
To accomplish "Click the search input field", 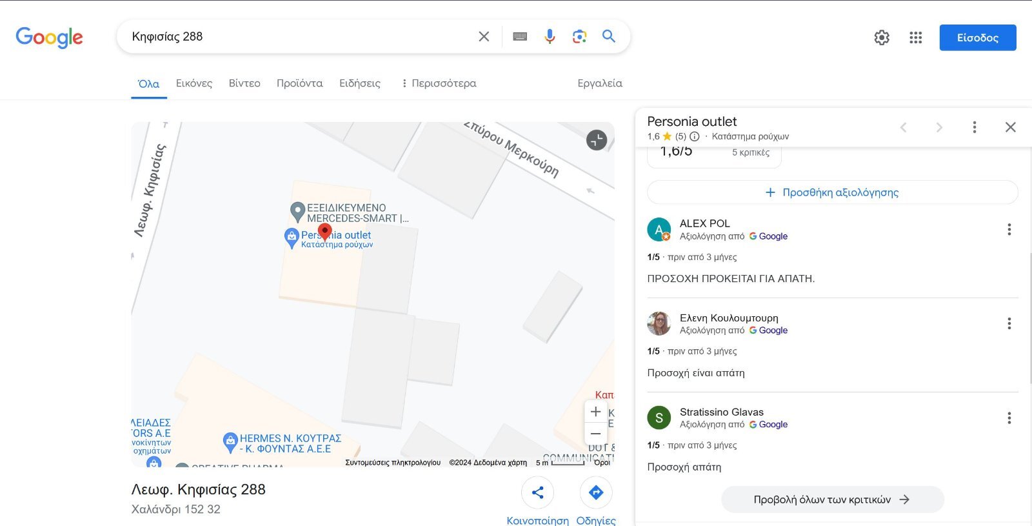I will tap(300, 37).
